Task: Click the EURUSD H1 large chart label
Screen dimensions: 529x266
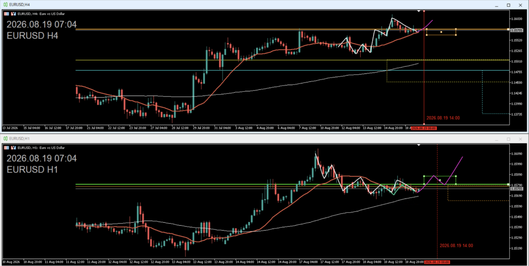Action: coord(33,170)
